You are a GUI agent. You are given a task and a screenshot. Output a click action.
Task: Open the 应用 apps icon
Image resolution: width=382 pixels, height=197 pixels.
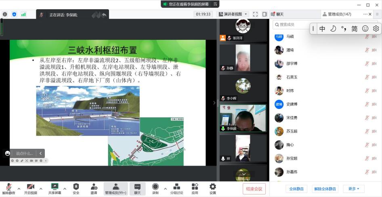(195, 187)
